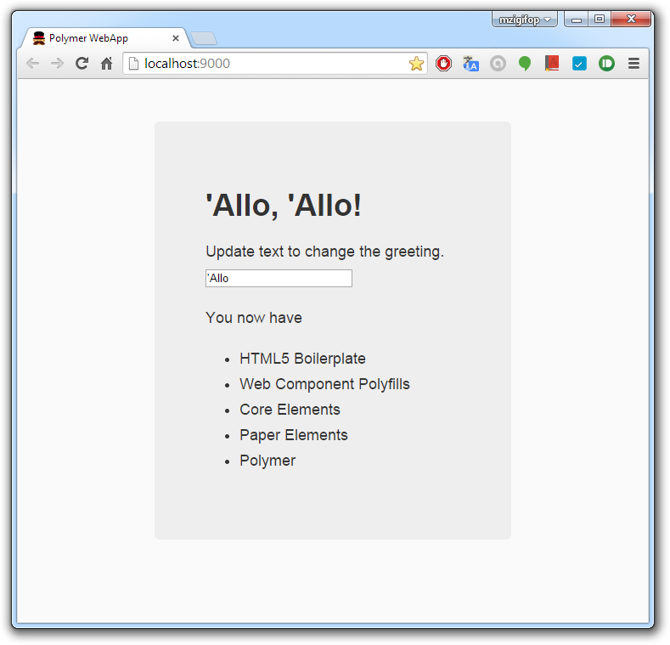
Task: Click the "HTML5 Boilerplate" list item
Action: click(x=302, y=359)
